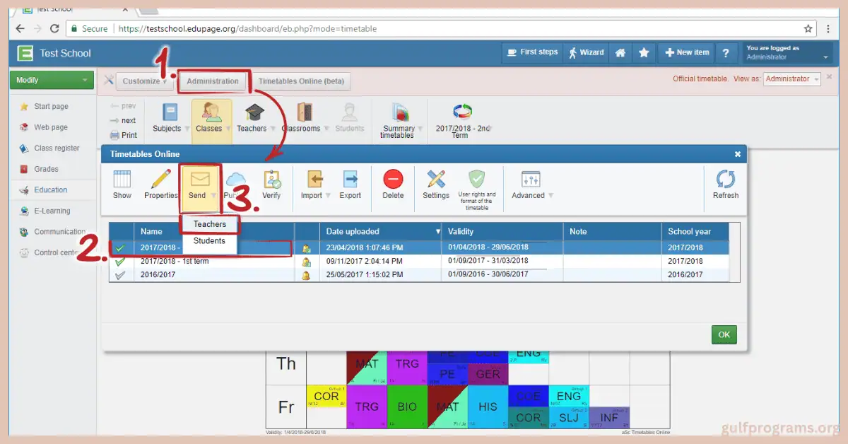
Task: Switch to the Timetables Online (beta) tab
Action: [x=302, y=81]
